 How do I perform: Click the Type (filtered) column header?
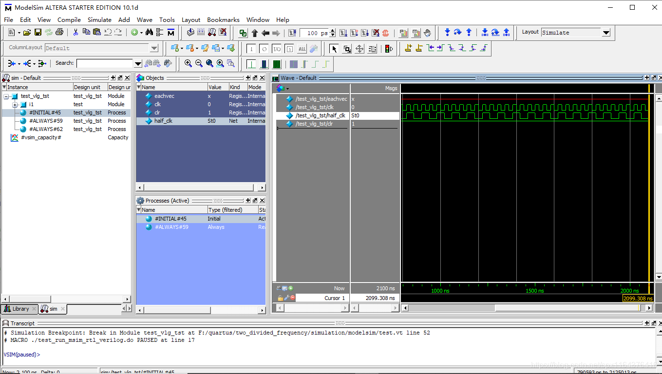click(x=232, y=210)
